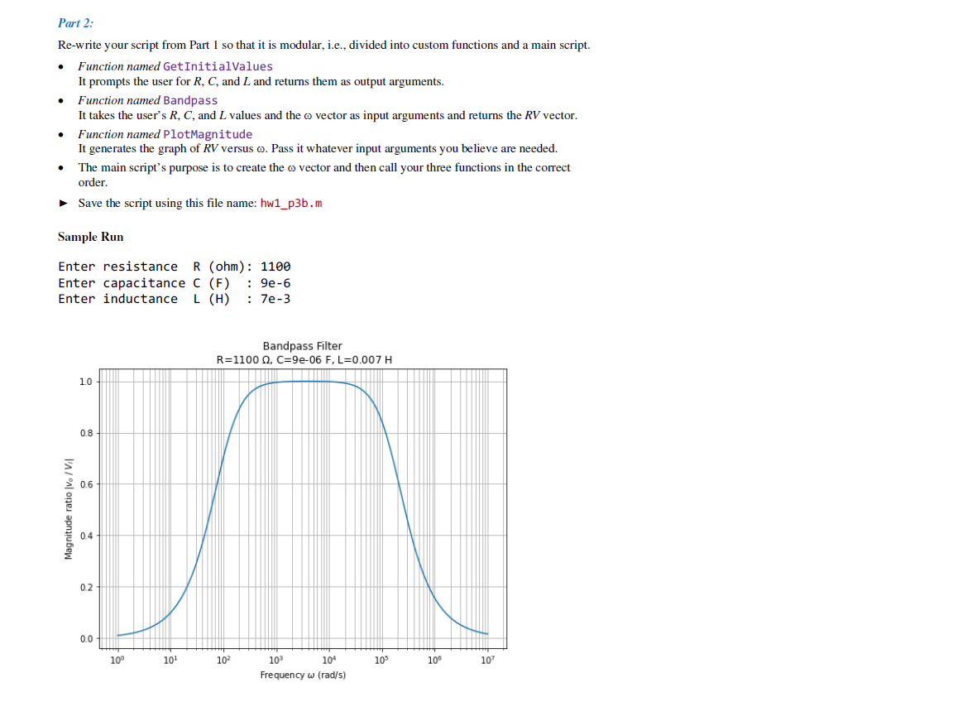Select the entered inductance value 7e-3
This screenshot has width=953, height=702.
tap(273, 299)
